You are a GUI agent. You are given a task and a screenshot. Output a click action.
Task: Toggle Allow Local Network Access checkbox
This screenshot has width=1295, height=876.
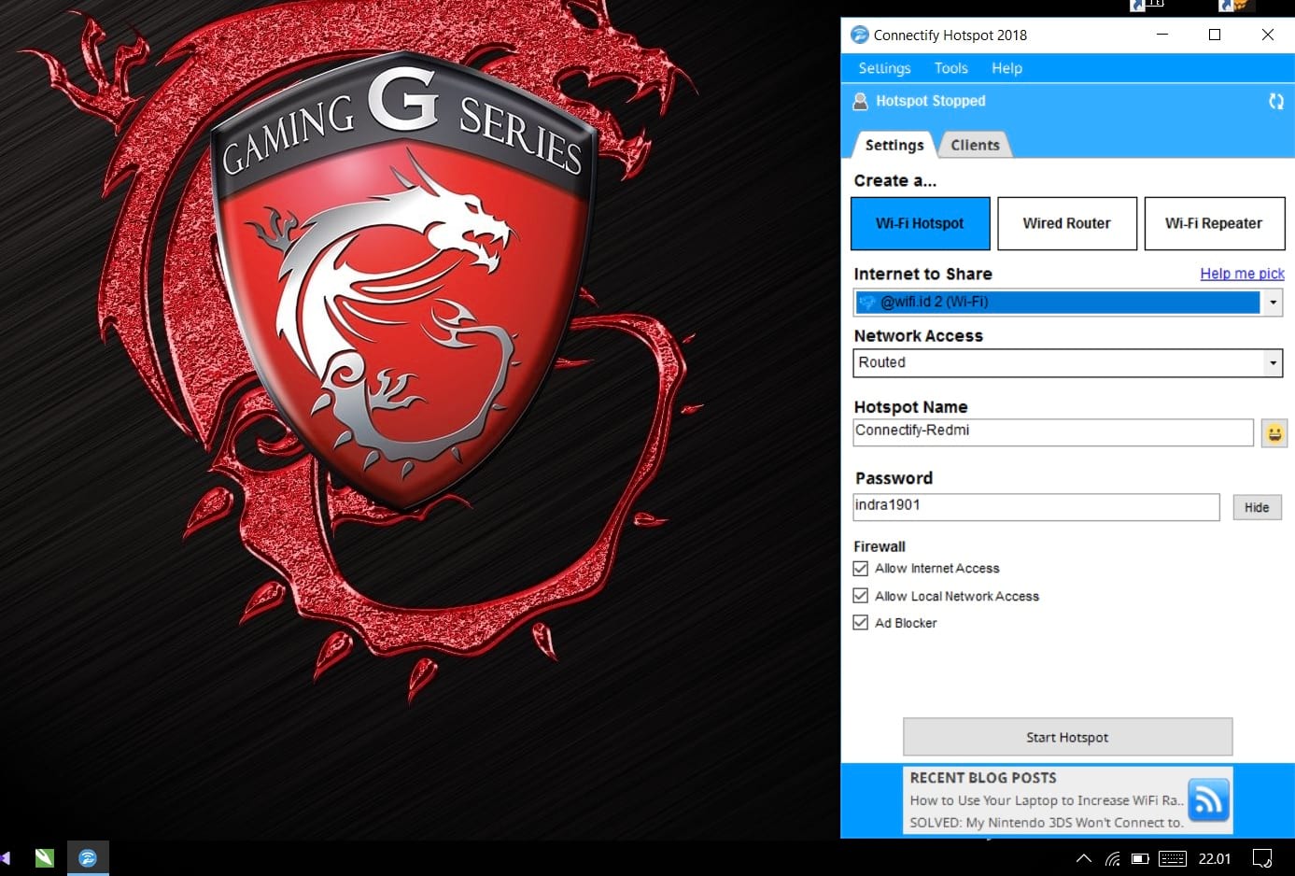pyautogui.click(x=861, y=595)
